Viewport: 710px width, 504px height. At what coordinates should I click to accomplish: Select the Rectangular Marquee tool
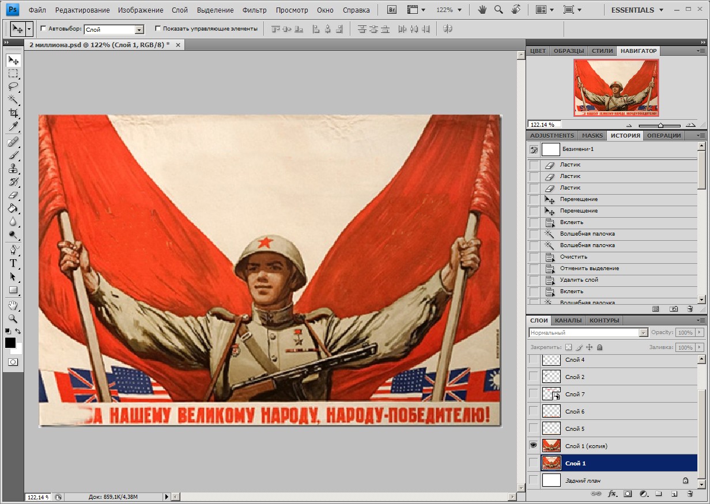13,74
